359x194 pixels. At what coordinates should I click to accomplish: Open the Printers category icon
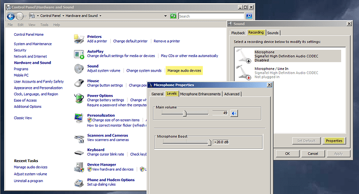(x=79, y=39)
